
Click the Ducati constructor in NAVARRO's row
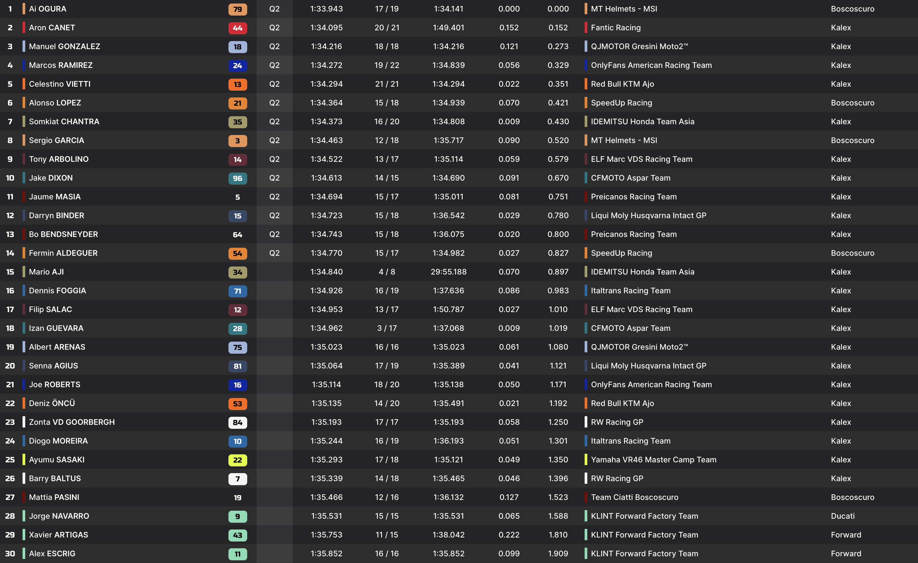[x=843, y=516]
